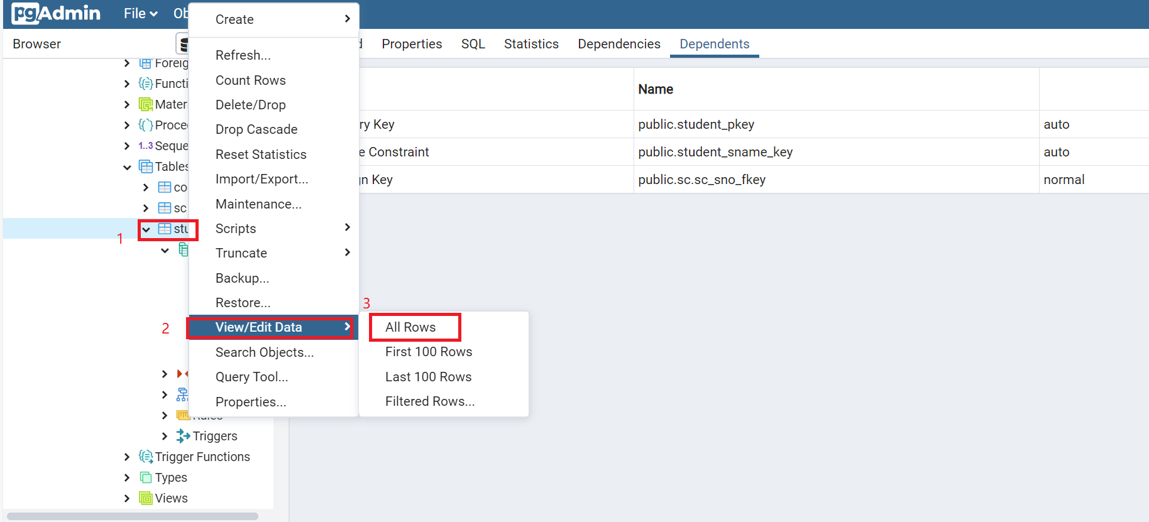The image size is (1149, 522).
Task: Click the pgAdmin logo
Action: click(56, 13)
